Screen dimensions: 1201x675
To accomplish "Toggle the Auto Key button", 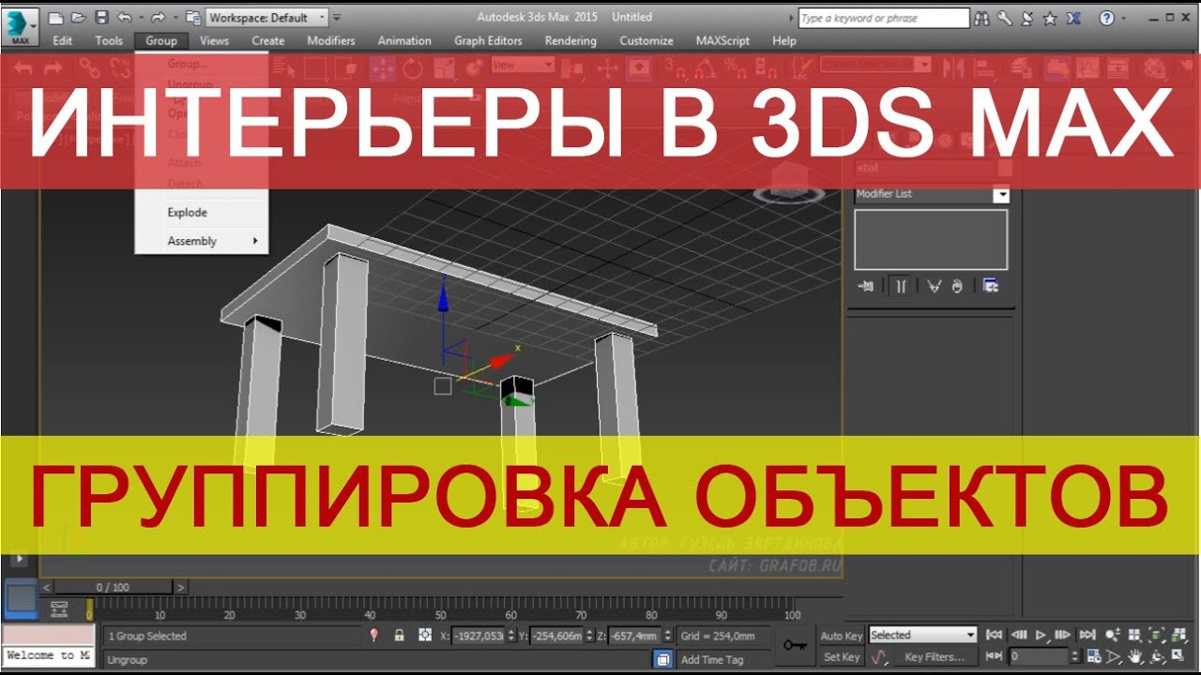I will (842, 636).
